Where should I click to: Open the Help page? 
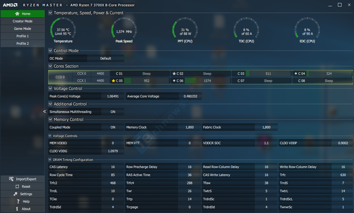click(x=23, y=201)
